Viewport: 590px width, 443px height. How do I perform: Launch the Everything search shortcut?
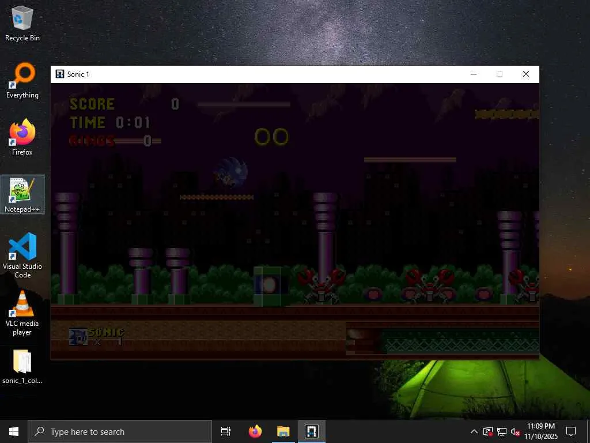[22, 81]
